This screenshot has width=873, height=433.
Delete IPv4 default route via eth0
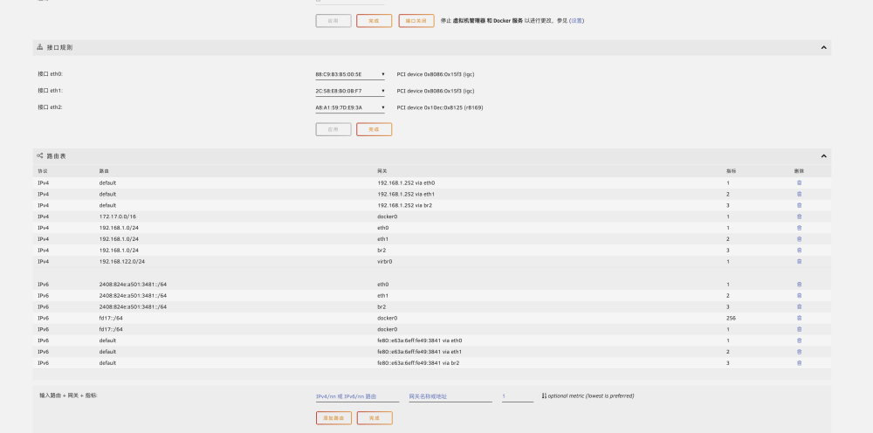(799, 182)
